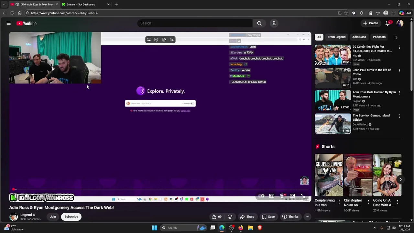Open Firefox from the taskbar
The image size is (414, 233).
point(241,228)
